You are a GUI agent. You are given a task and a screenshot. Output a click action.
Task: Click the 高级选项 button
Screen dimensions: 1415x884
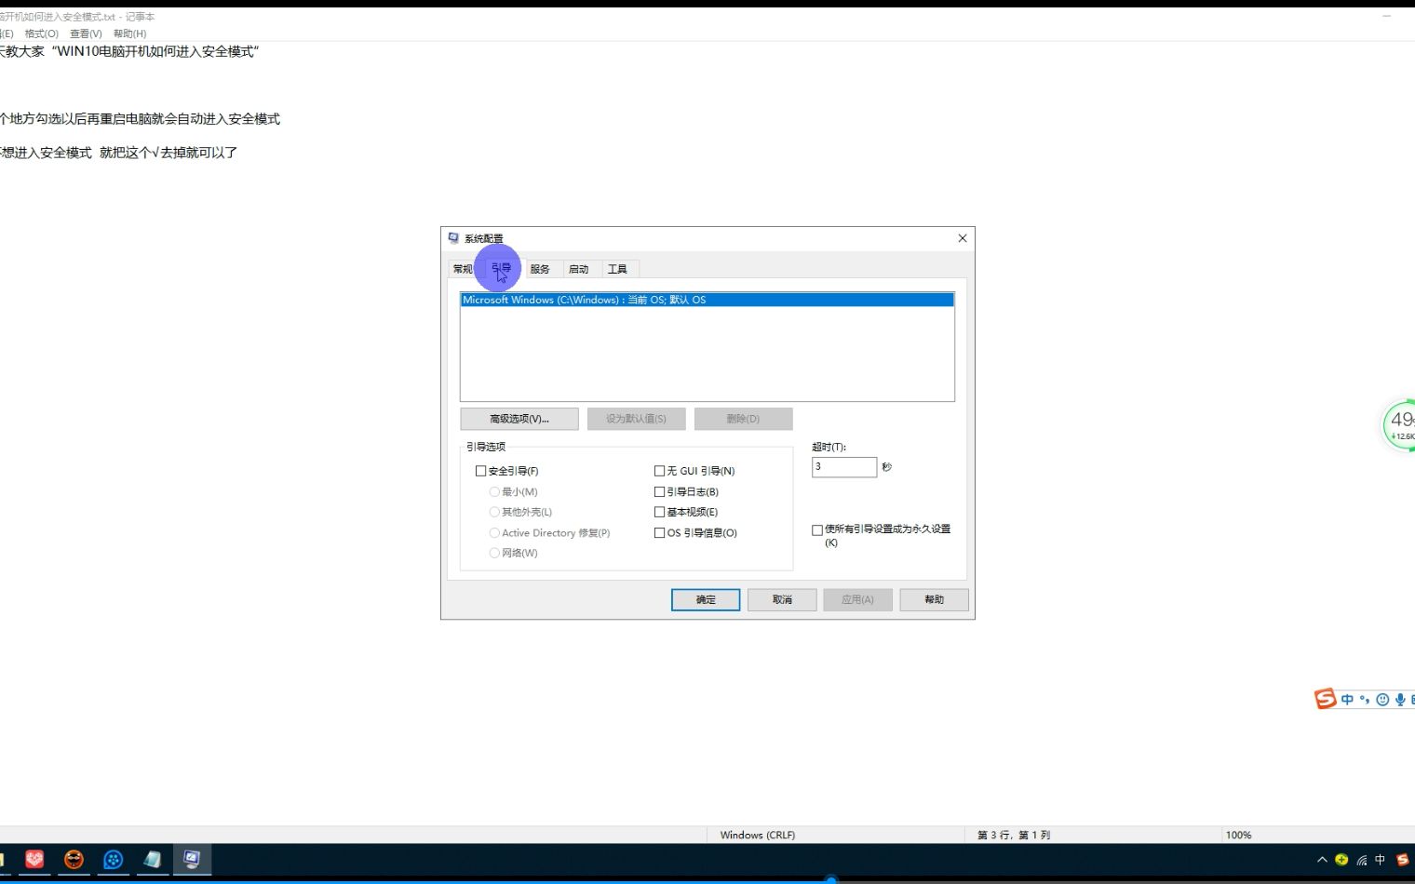click(x=519, y=419)
